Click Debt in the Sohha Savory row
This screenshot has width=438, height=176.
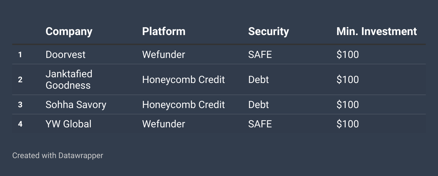click(x=258, y=104)
